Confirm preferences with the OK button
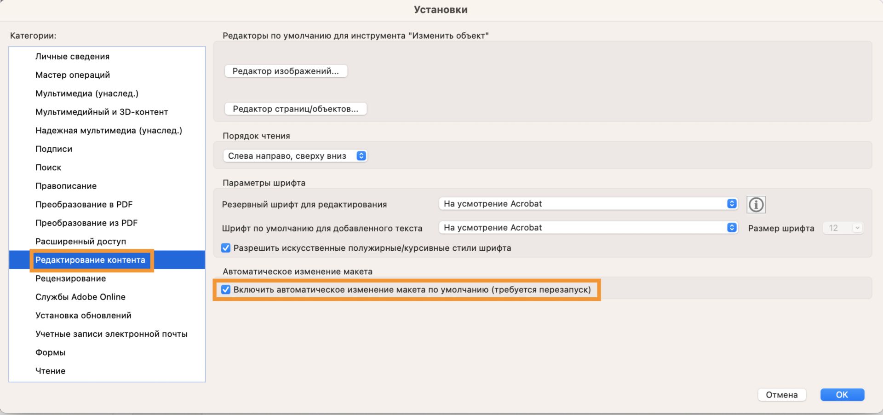The height and width of the screenshot is (415, 883). point(842,395)
